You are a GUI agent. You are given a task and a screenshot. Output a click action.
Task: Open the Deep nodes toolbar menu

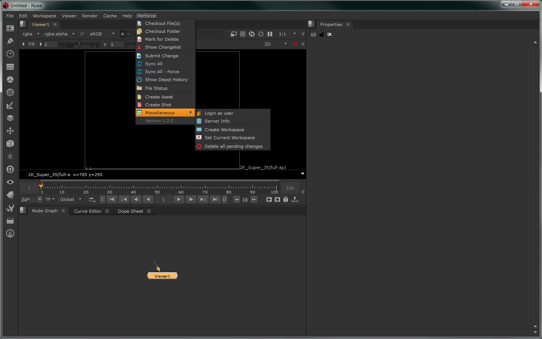(x=10, y=169)
